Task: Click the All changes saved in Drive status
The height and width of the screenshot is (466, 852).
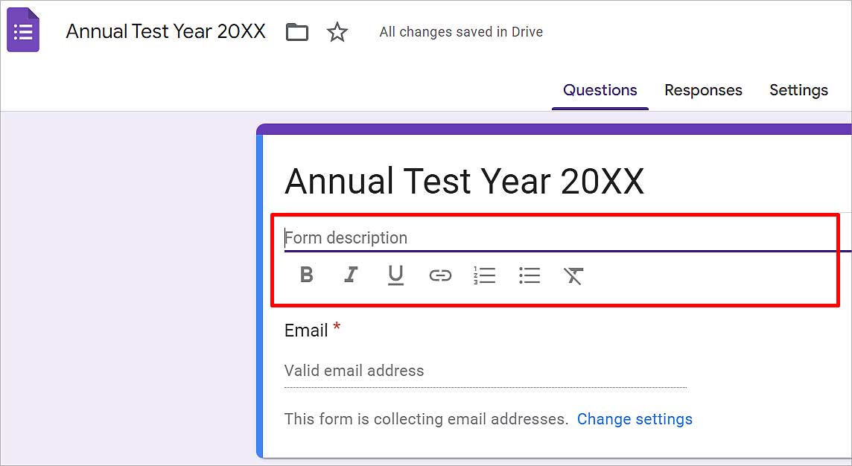Action: point(461,32)
